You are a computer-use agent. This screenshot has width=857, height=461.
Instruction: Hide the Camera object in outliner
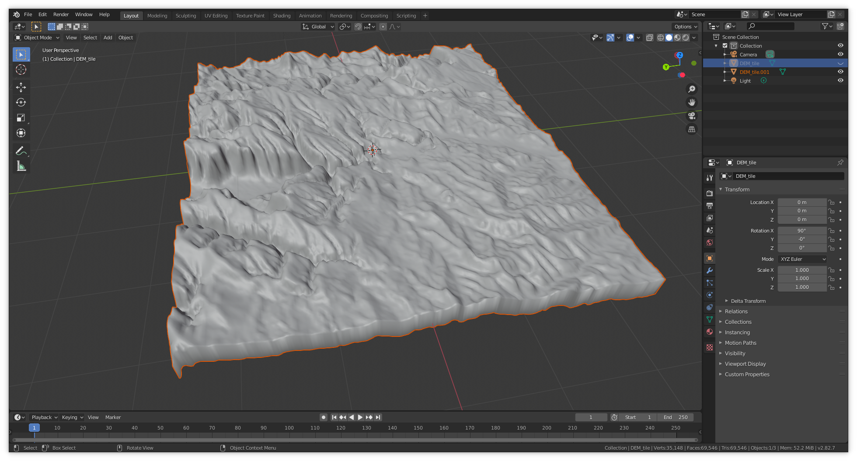[840, 54]
